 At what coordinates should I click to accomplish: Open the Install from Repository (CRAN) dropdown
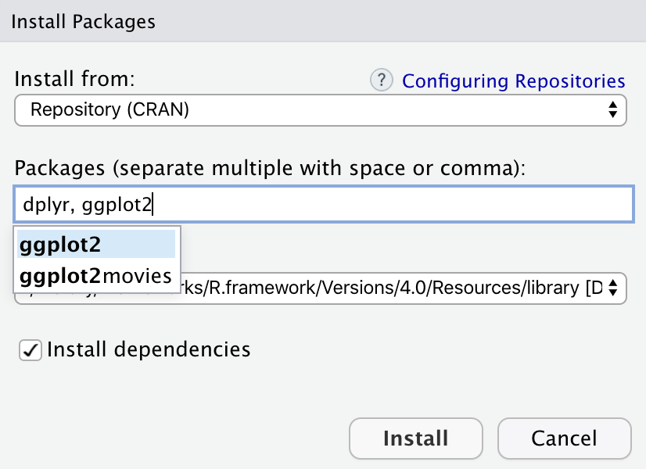(x=321, y=110)
